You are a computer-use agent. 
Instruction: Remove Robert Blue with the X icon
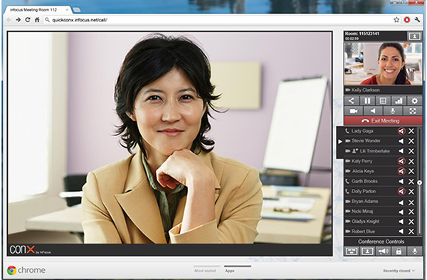[411, 232]
